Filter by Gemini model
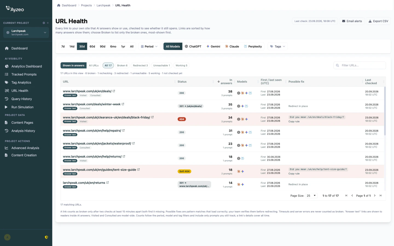Viewport: 394px width, 246px height. click(213, 46)
